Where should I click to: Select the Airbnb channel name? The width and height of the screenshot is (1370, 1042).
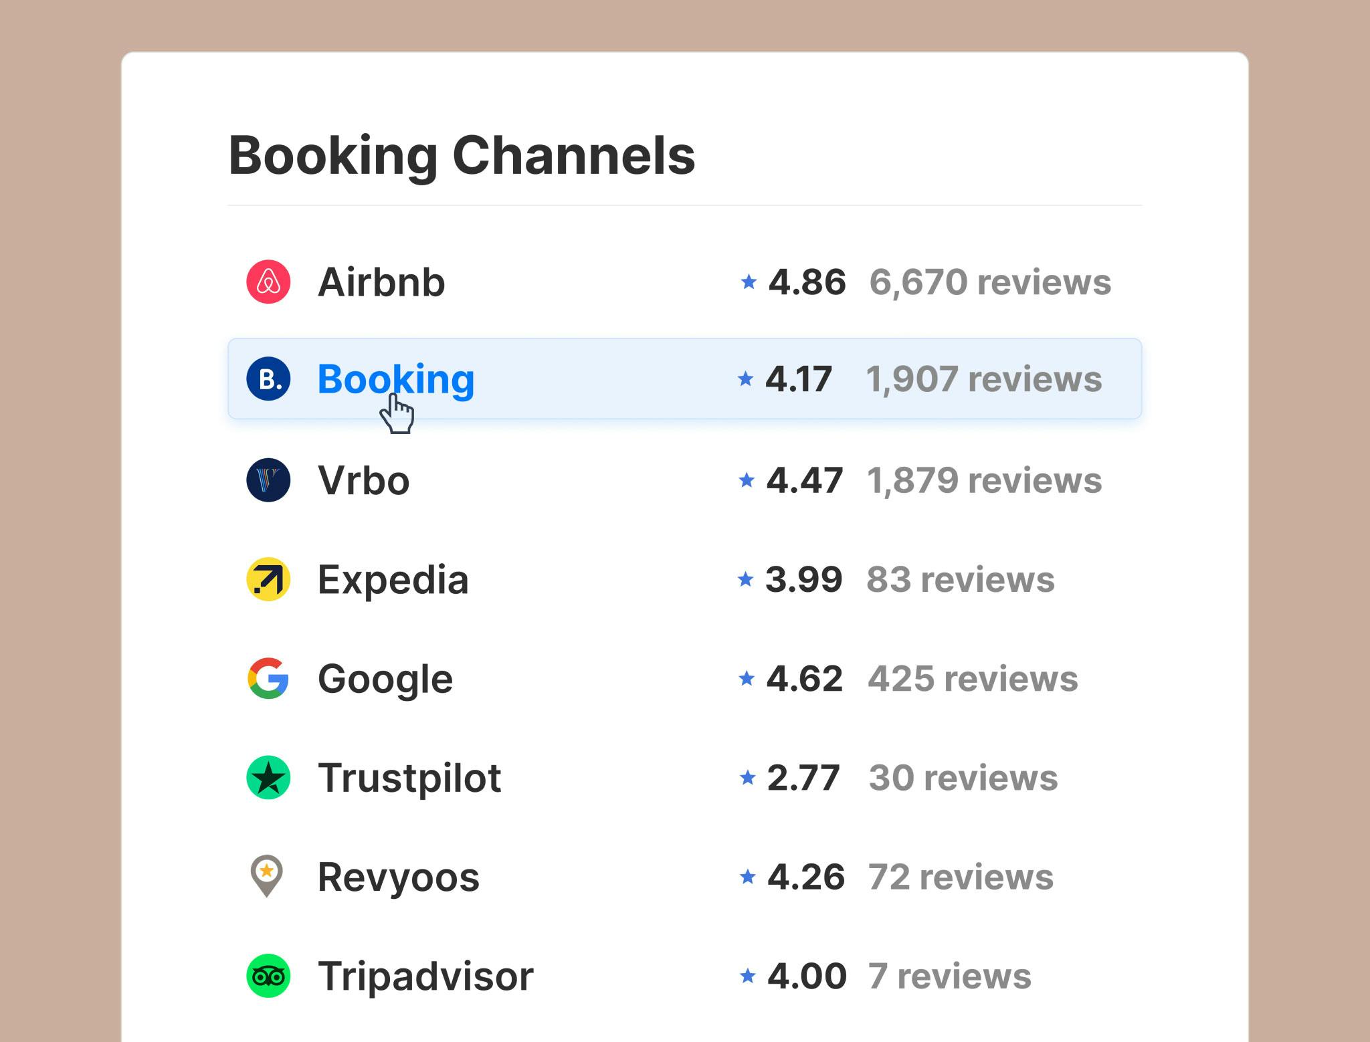point(381,282)
